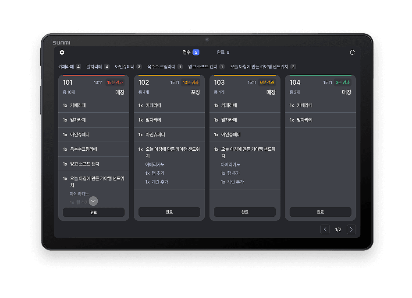Click 계란 추가 option in order 103

point(232,182)
